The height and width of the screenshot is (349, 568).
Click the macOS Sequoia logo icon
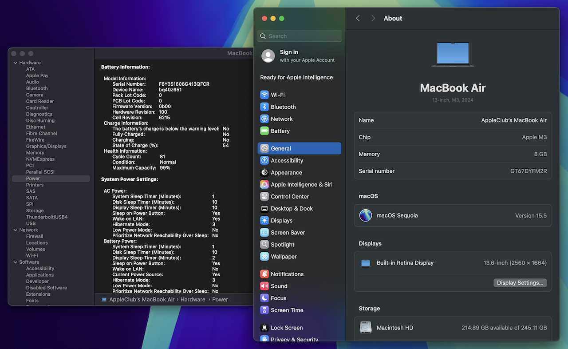366,215
